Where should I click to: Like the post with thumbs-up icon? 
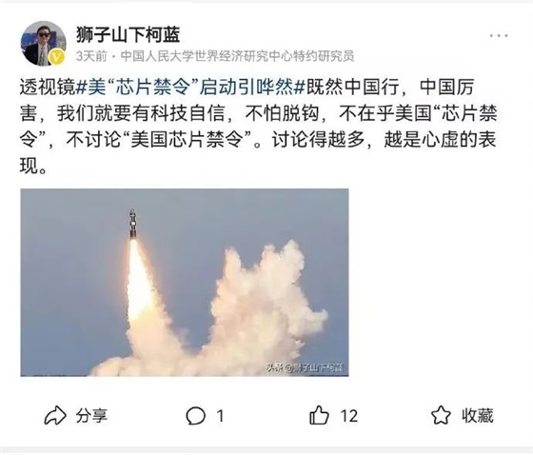pyautogui.click(x=319, y=415)
